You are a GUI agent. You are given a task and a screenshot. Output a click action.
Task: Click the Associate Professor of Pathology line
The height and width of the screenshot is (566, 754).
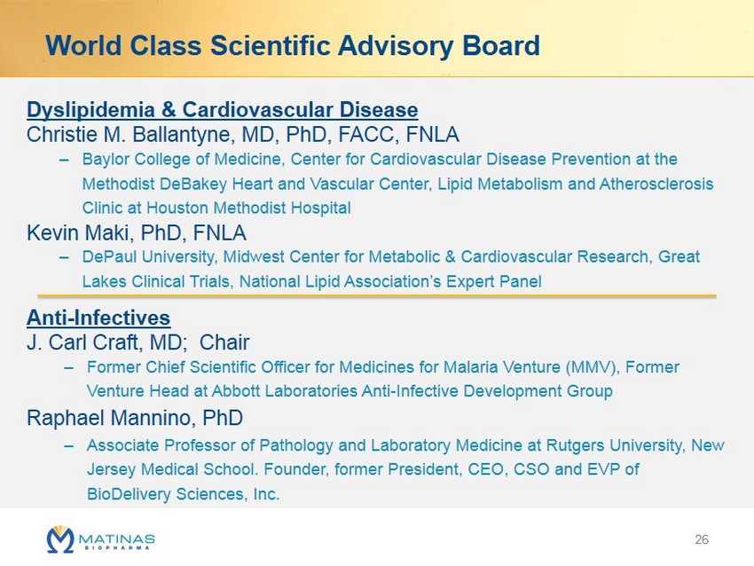coord(405,445)
